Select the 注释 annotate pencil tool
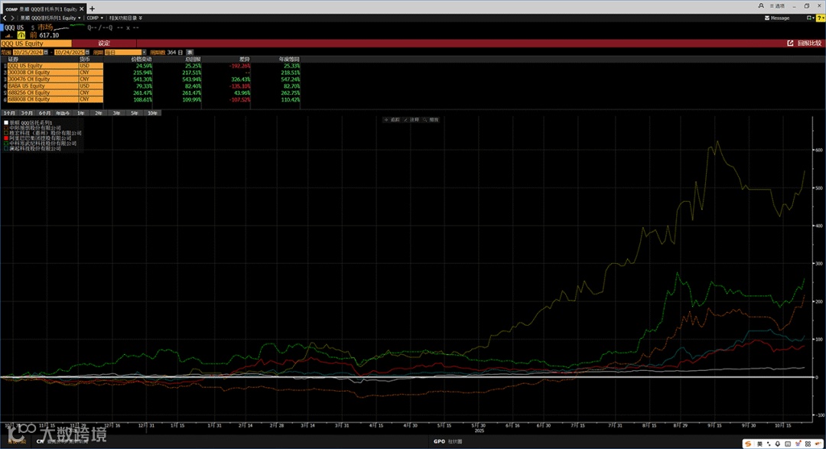The height and width of the screenshot is (449, 826). (411, 119)
